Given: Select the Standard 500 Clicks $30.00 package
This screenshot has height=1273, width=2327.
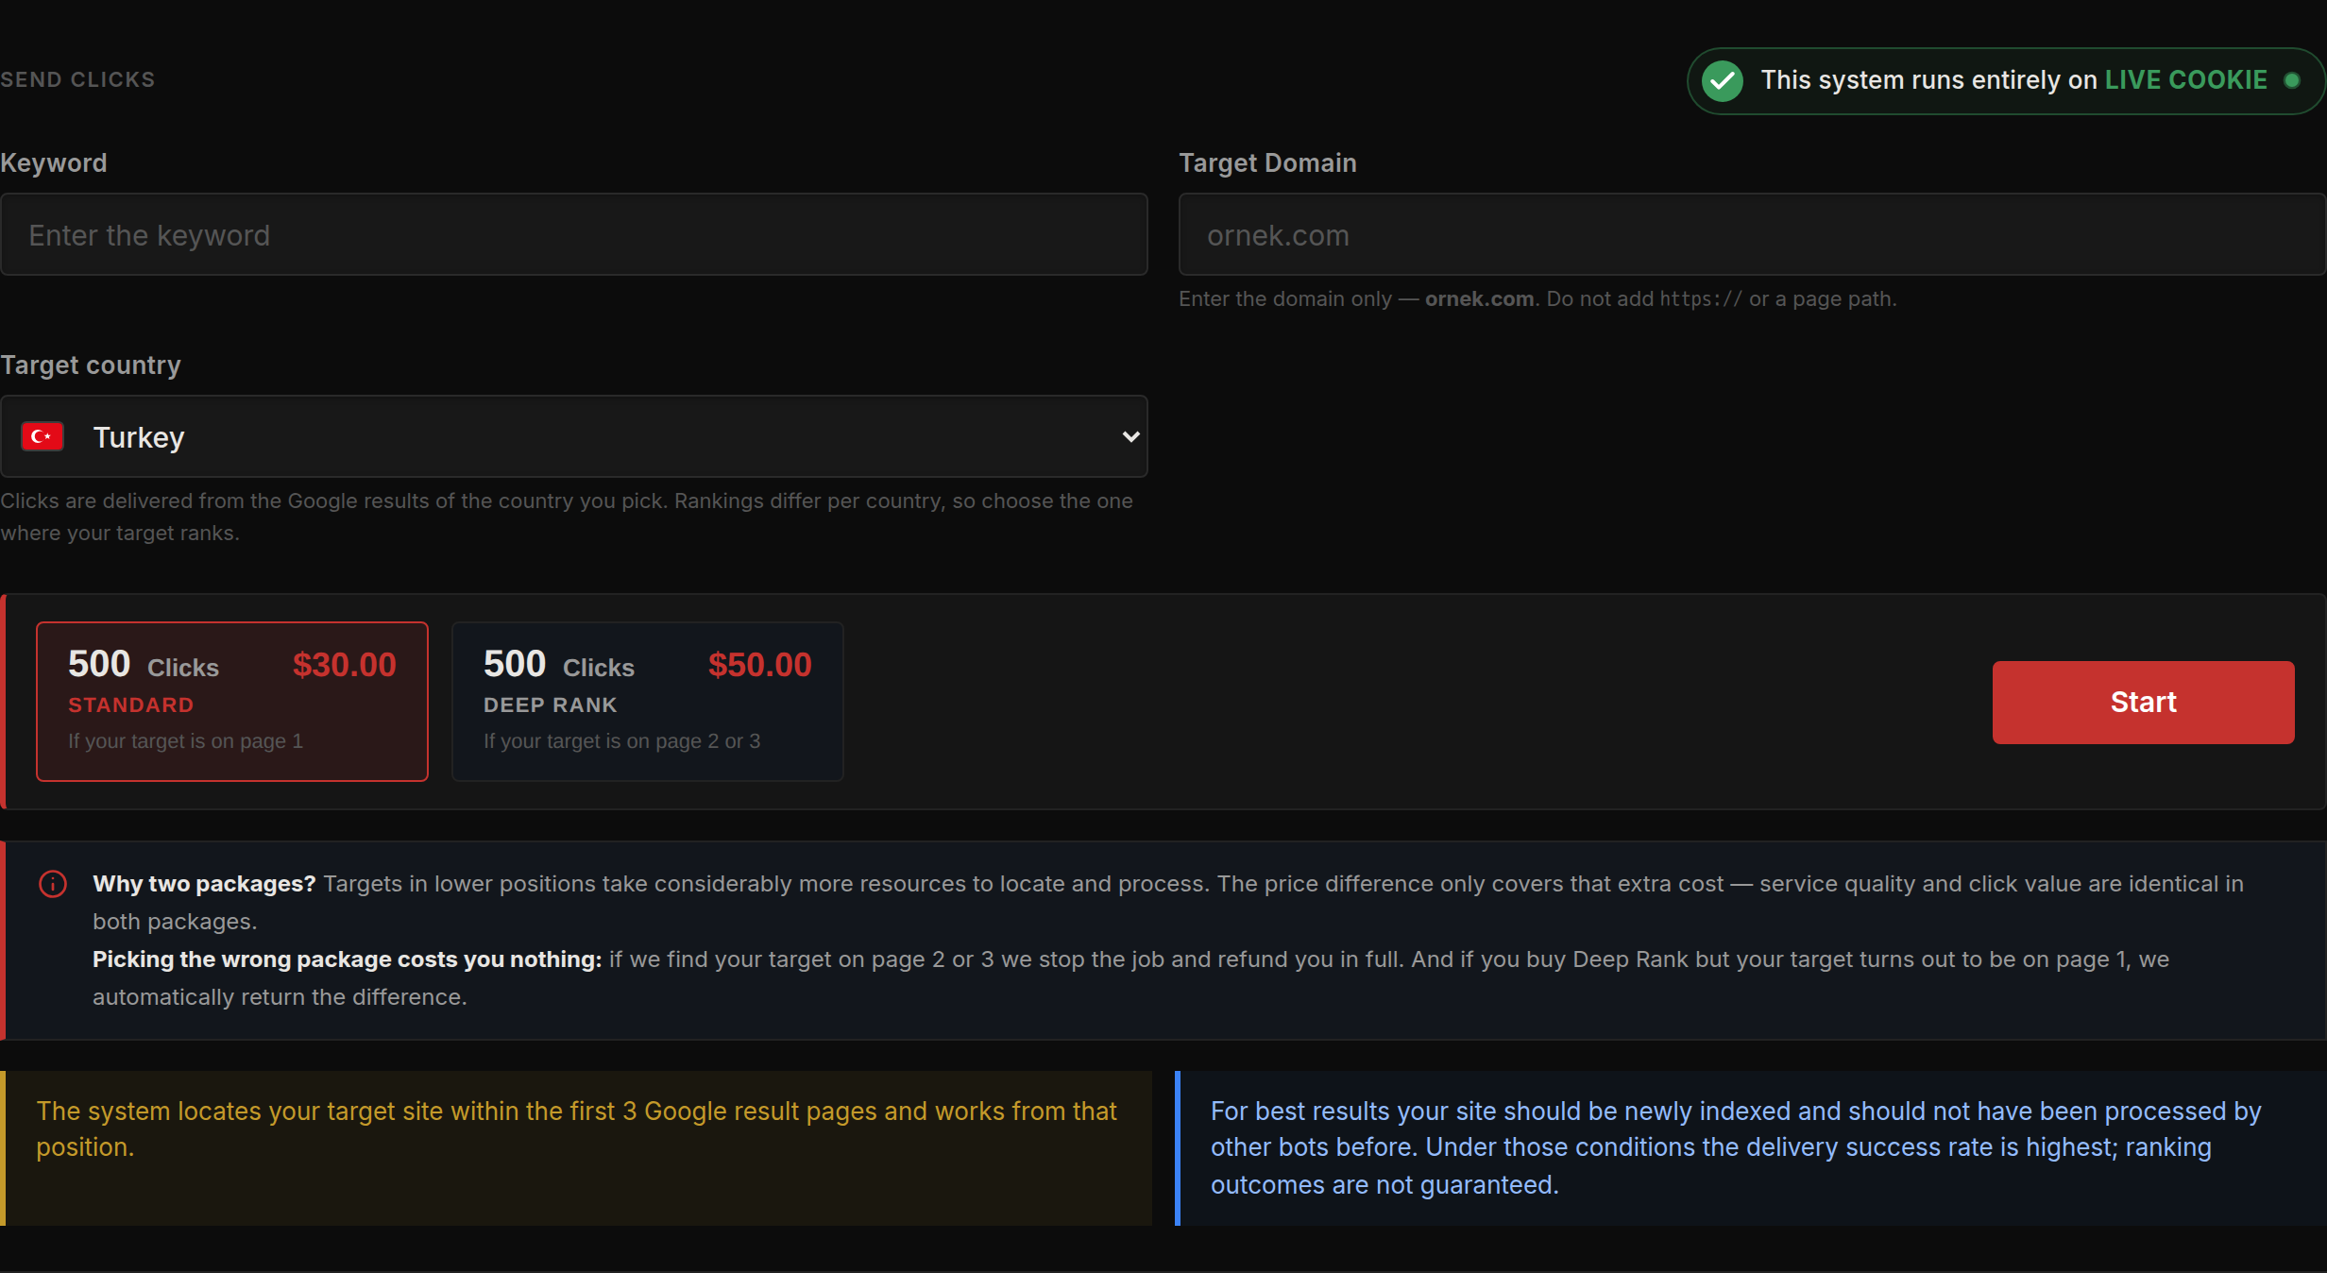Looking at the screenshot, I should (232, 701).
